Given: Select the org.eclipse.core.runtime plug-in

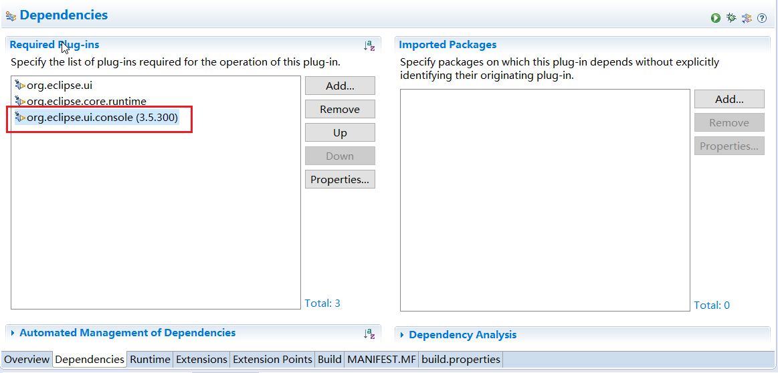Looking at the screenshot, I should [86, 102].
